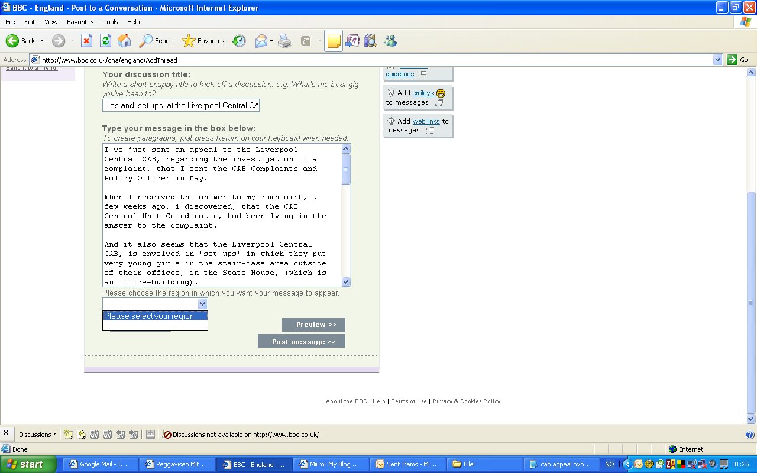Image resolution: width=757 pixels, height=473 pixels.
Task: Click the Edit toolbar icon
Action: pyautogui.click(x=306, y=41)
